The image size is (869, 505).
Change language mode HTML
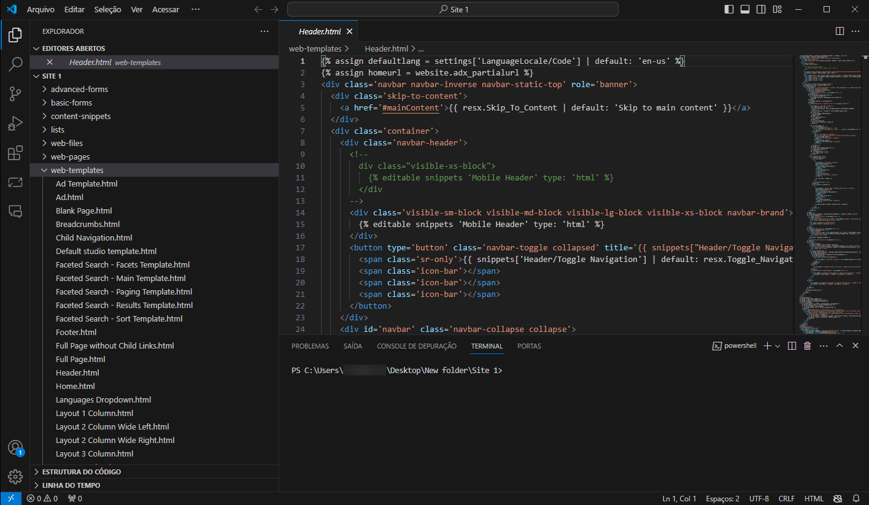(814, 498)
